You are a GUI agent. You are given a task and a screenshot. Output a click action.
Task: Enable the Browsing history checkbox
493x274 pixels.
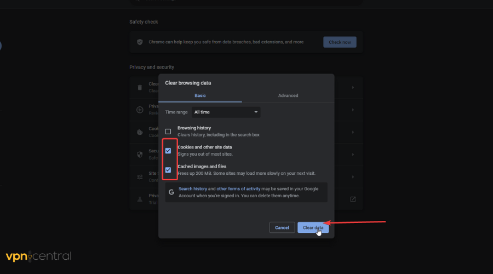click(168, 132)
